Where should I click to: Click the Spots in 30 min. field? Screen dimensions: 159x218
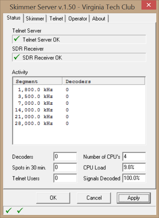(65, 167)
